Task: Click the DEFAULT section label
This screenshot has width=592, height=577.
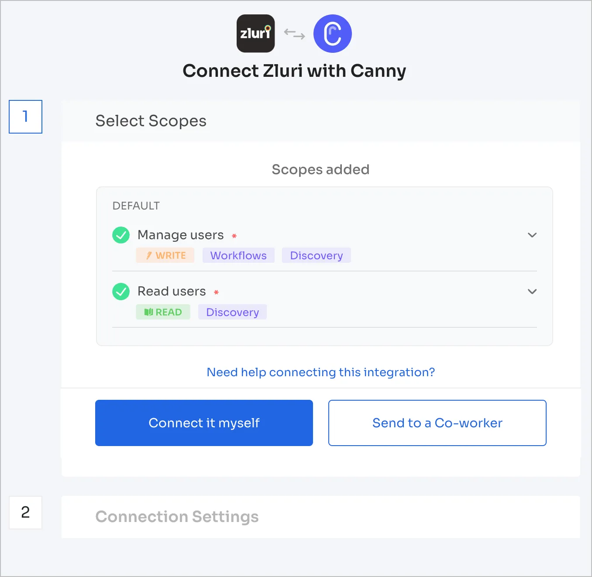Action: [x=136, y=206]
